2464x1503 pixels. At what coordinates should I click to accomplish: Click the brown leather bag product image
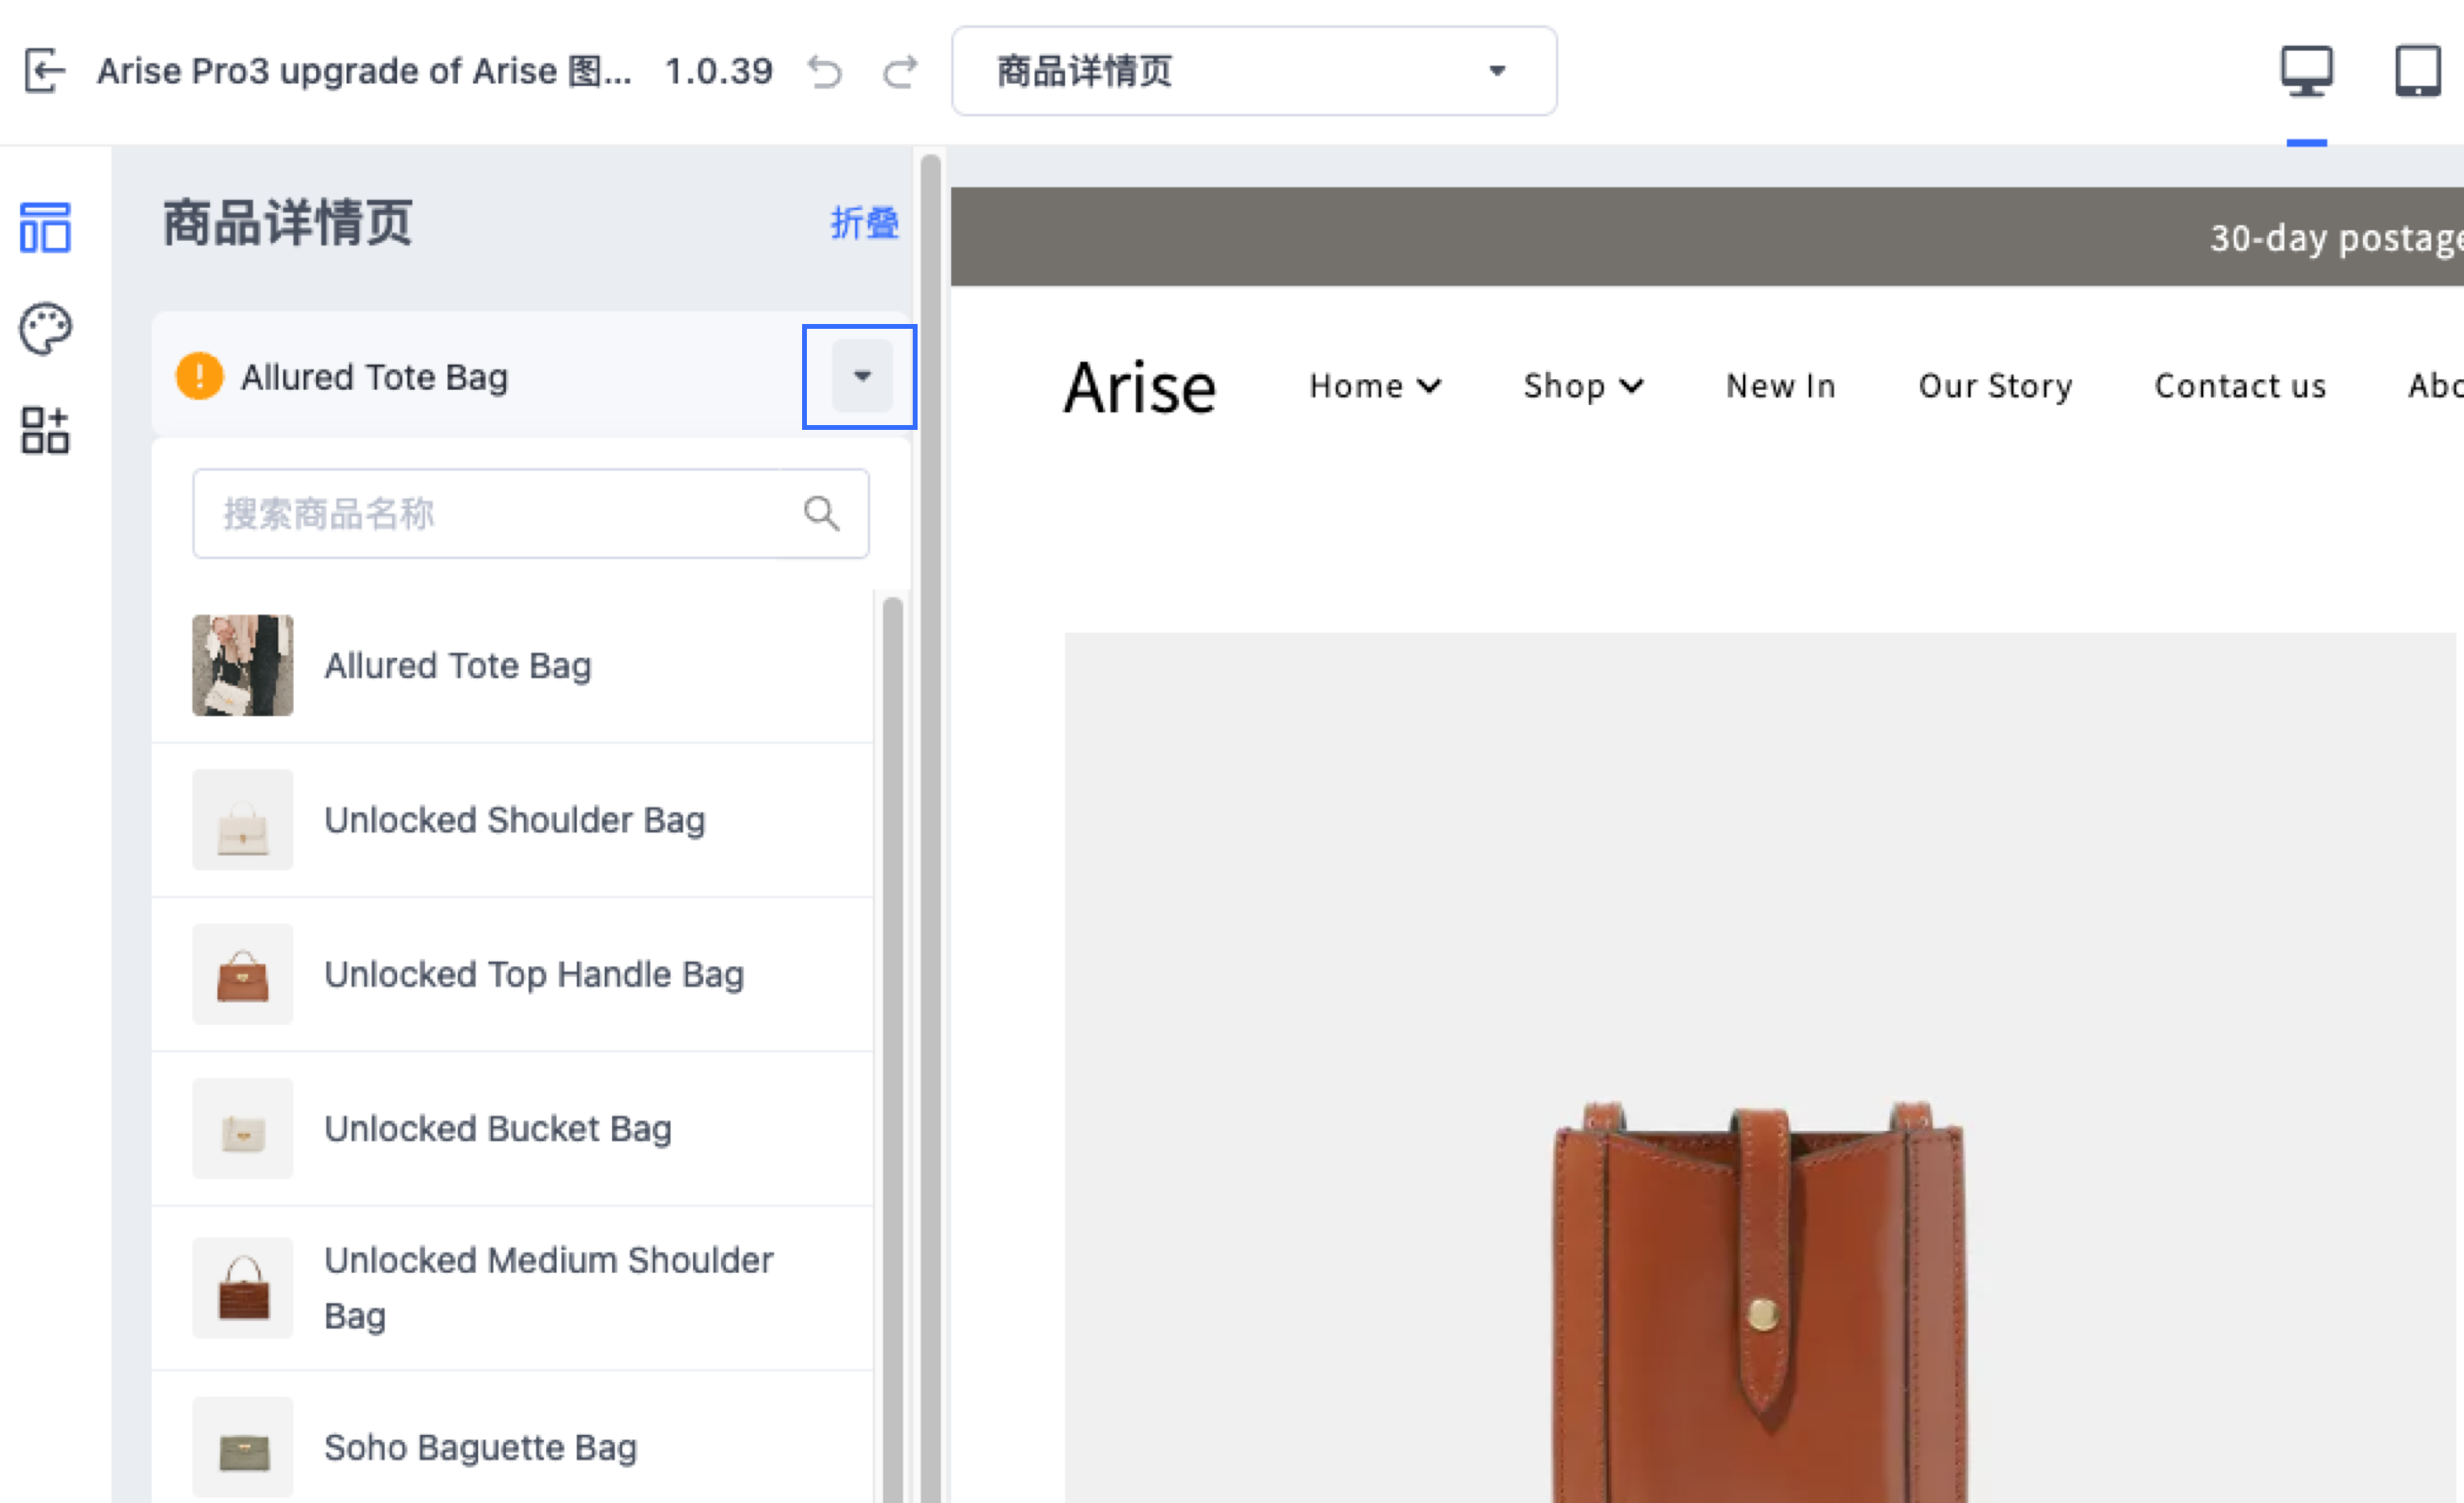pos(1760,1300)
